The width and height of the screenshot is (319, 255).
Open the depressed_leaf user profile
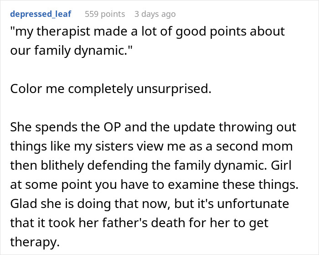(40, 14)
